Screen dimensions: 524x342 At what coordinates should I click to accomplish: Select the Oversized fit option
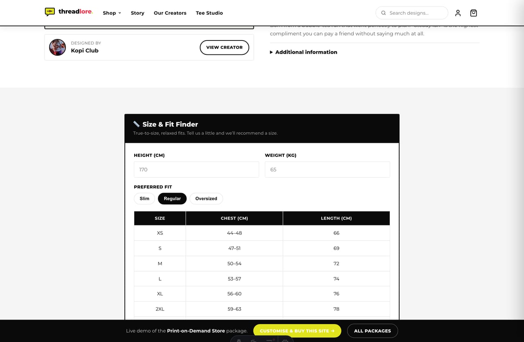(x=206, y=198)
